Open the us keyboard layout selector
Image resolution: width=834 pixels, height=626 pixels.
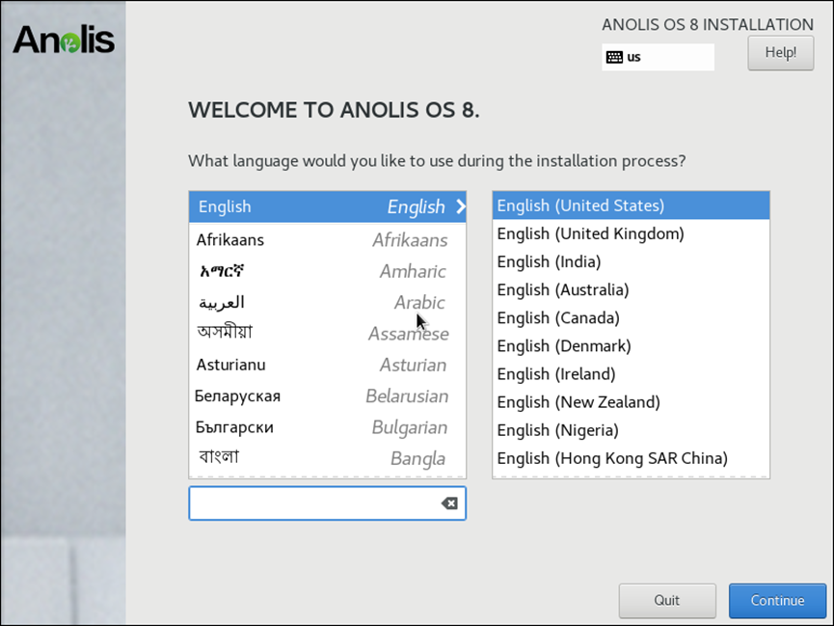pyautogui.click(x=659, y=57)
